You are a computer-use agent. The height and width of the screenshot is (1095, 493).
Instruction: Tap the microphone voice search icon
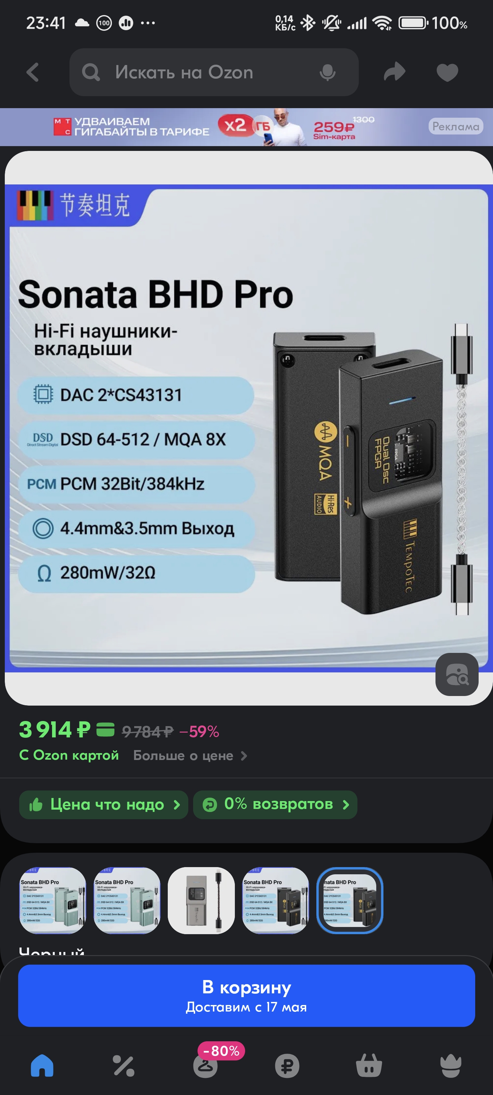(x=328, y=72)
